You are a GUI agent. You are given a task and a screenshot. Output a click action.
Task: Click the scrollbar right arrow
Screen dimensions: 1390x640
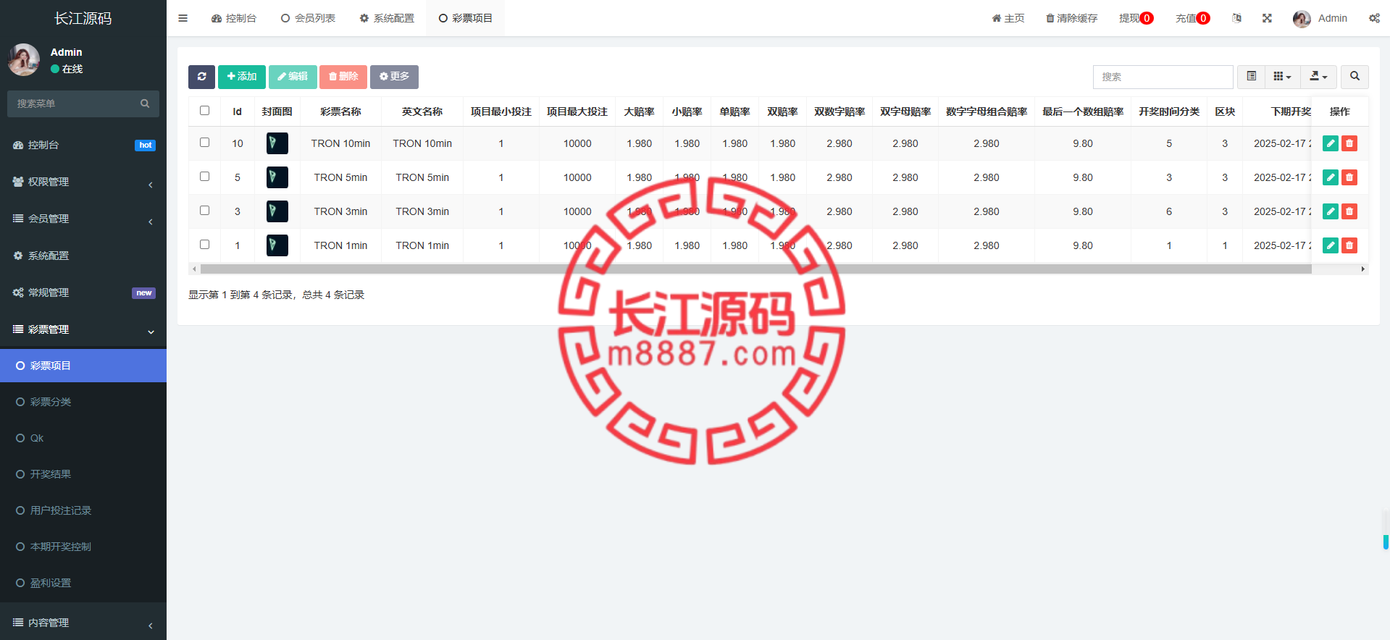click(1363, 269)
